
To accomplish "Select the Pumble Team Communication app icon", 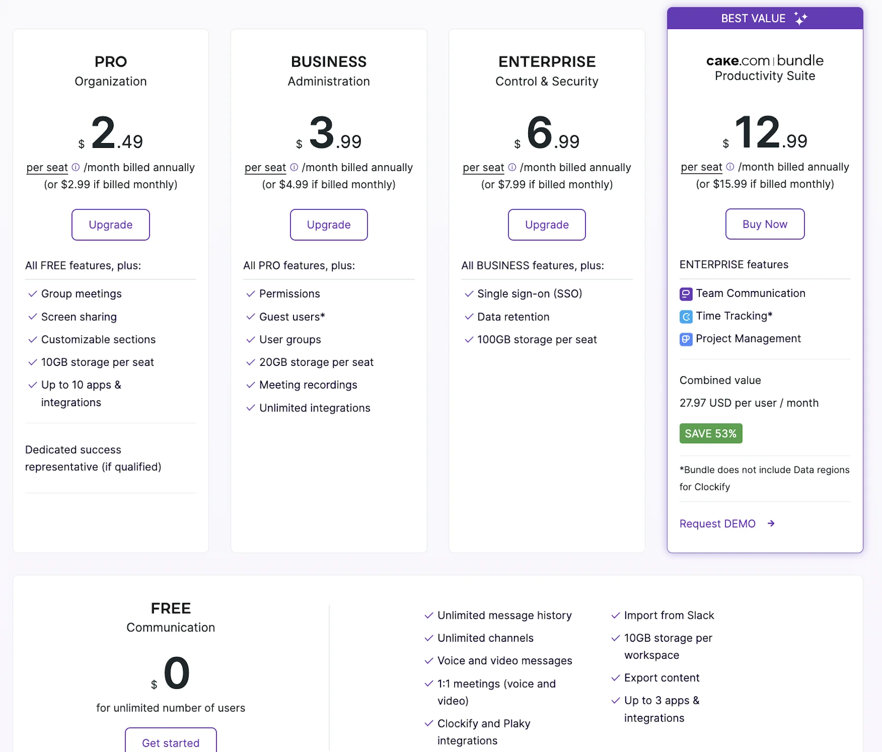I will 685,293.
